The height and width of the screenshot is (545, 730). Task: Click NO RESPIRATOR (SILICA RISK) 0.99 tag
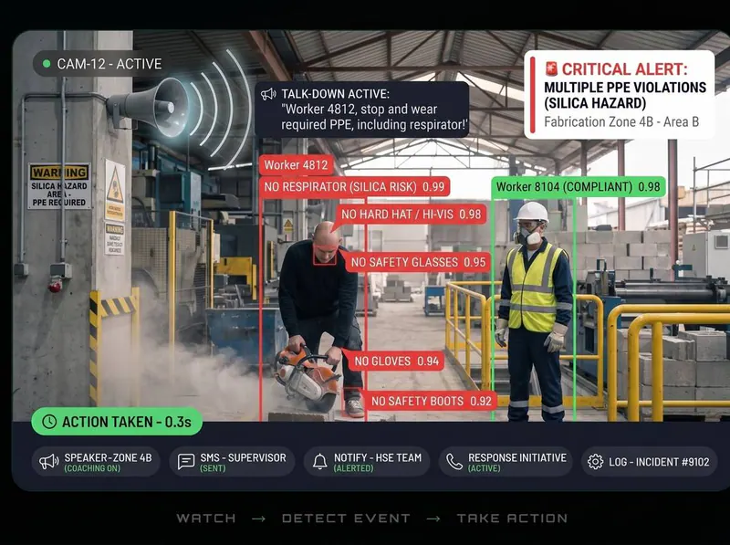[354, 187]
